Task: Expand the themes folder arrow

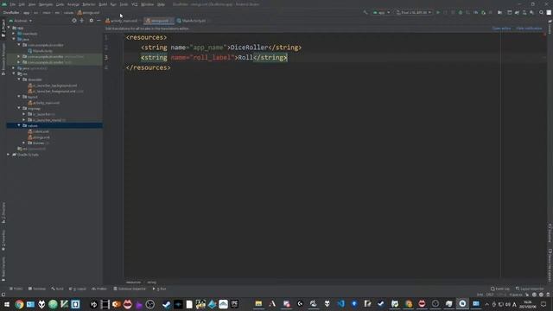Action: pos(24,143)
